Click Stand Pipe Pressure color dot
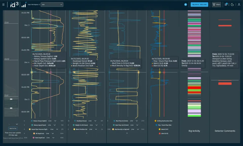Screen dimensions: 243x146 [30, 129]
